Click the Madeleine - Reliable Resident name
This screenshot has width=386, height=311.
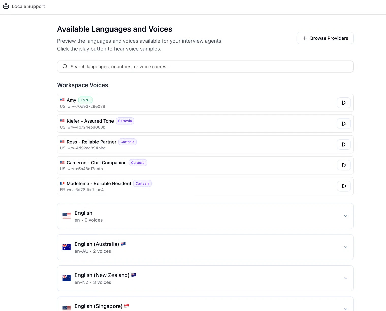(99, 183)
